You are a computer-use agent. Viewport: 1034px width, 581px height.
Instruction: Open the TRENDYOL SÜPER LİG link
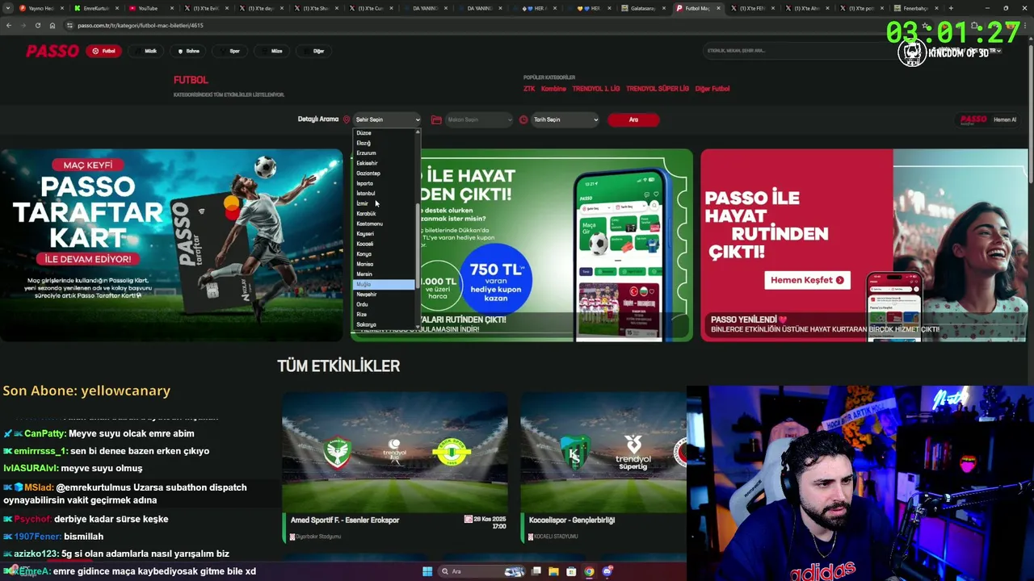tap(658, 89)
